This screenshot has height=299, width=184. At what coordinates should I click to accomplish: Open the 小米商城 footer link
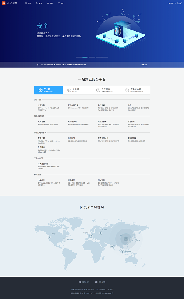110,289
